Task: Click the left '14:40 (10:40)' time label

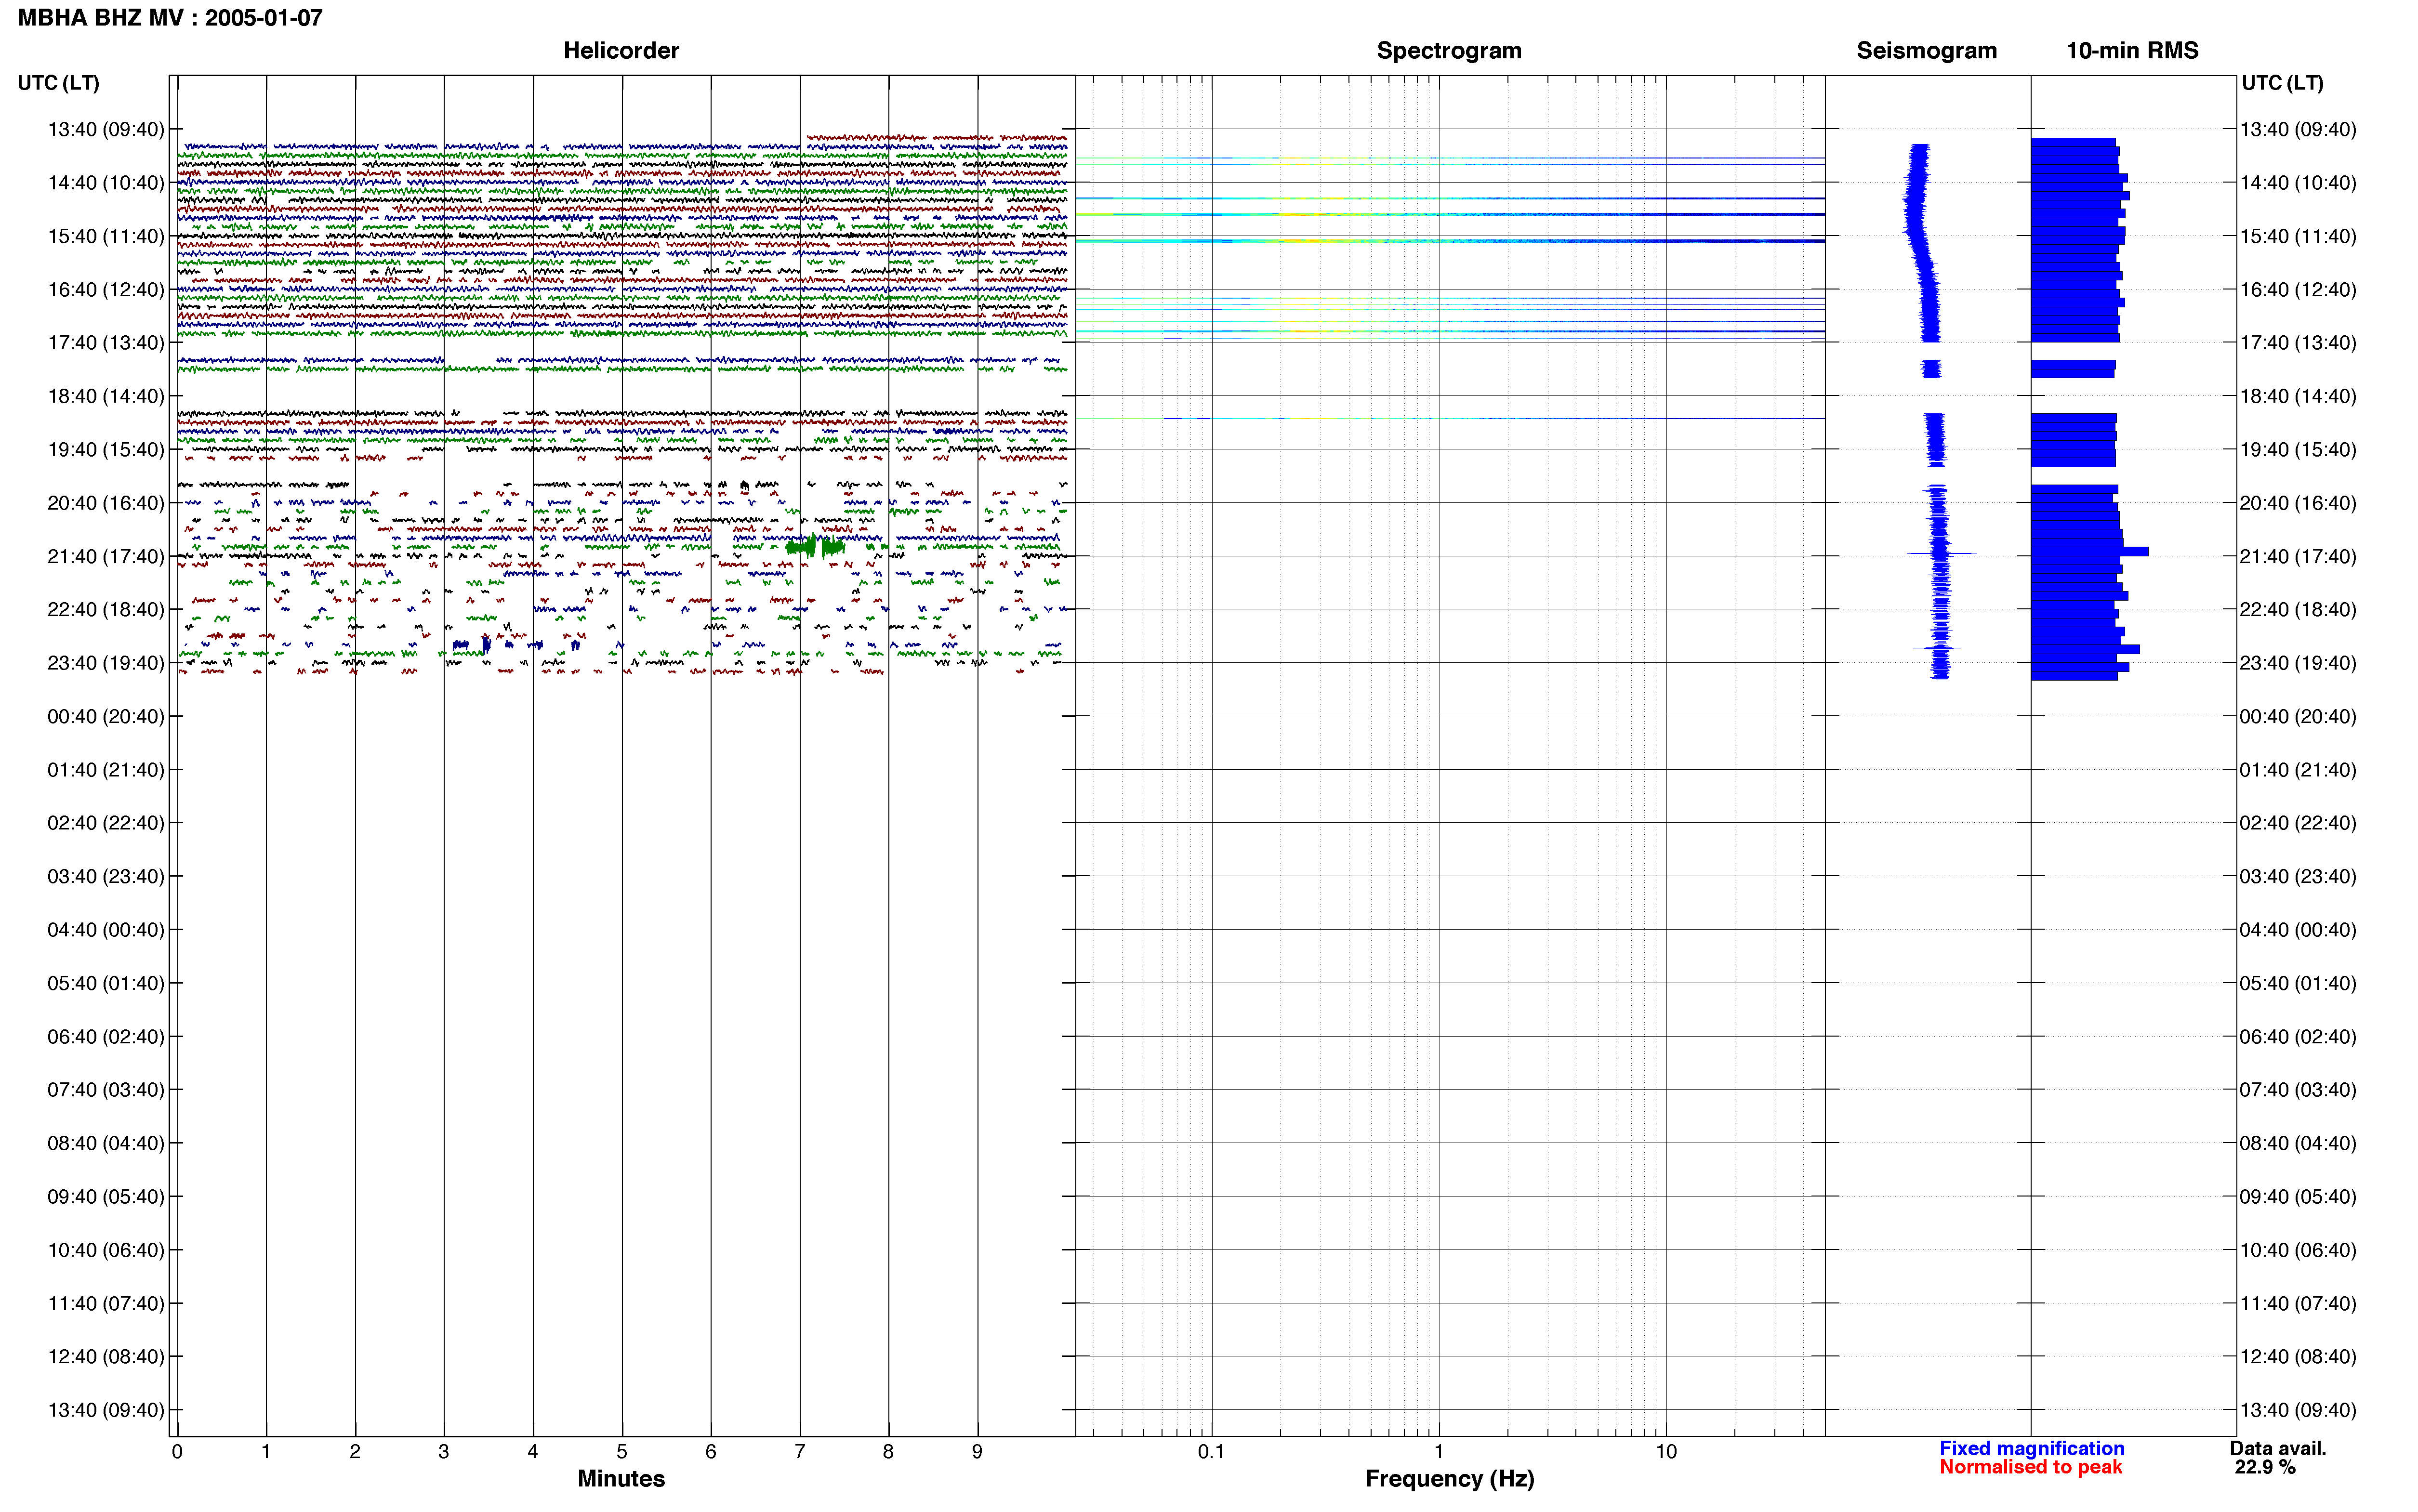Action: 105,183
